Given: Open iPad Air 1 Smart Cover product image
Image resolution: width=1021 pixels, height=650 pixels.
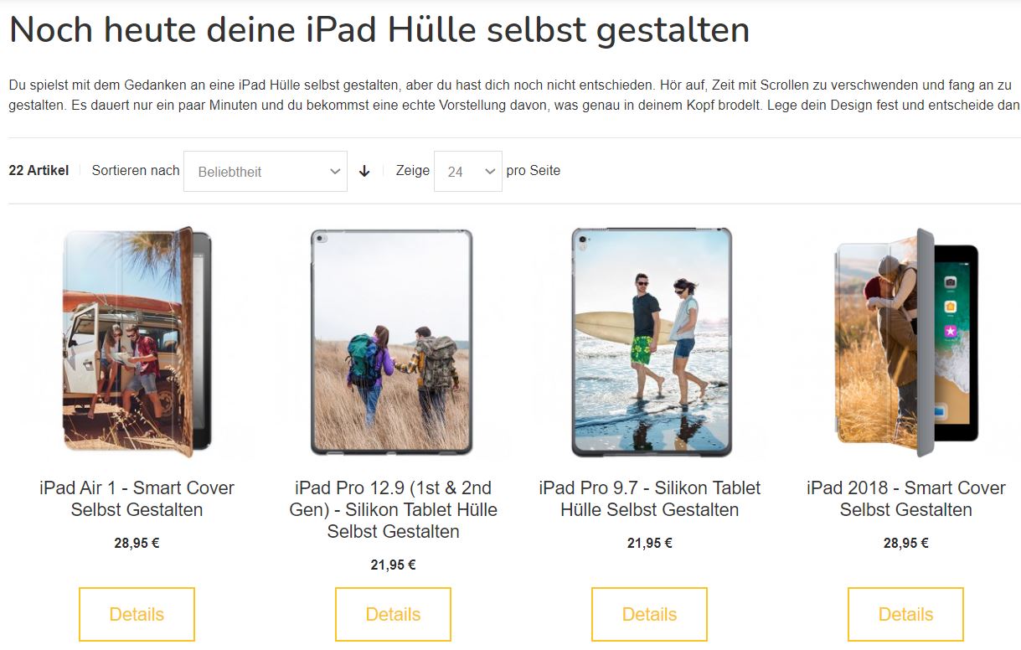Looking at the screenshot, I should (x=137, y=342).
